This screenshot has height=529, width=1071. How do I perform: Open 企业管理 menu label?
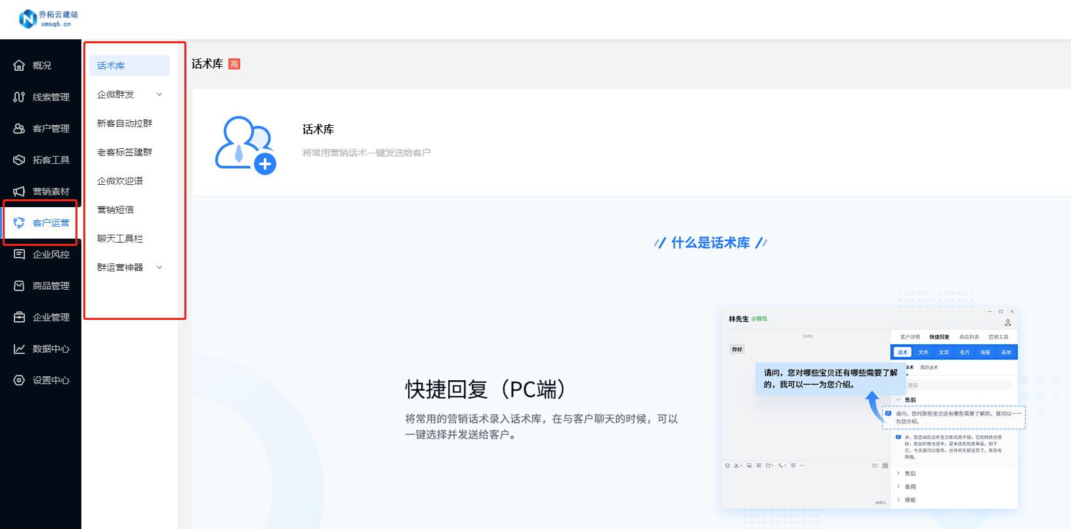click(51, 317)
